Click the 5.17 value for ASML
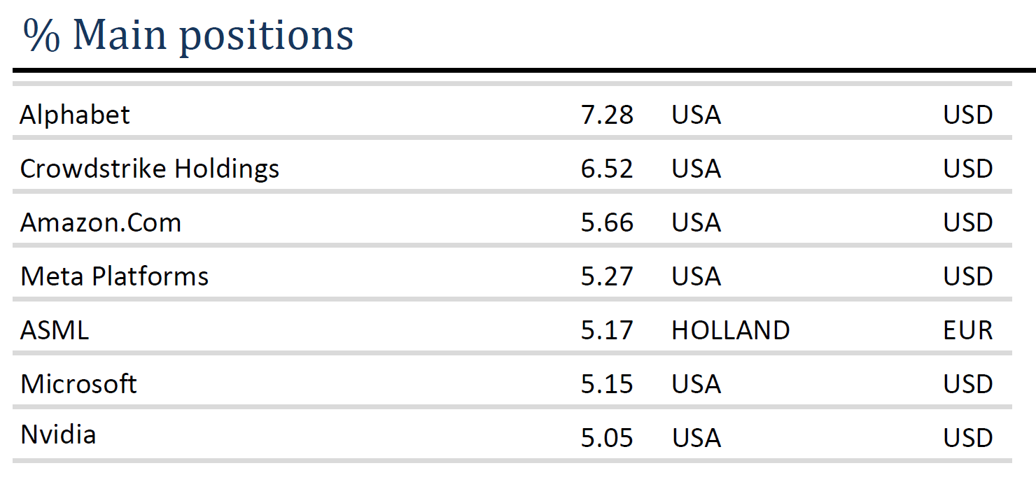Image resolution: width=1036 pixels, height=482 pixels. tap(607, 330)
